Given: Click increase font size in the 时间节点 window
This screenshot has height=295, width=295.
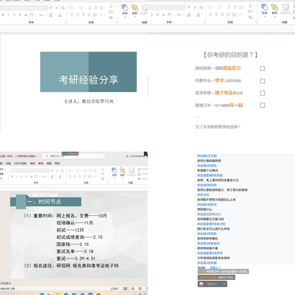Looking at the screenshot, I should (x=52, y=171).
